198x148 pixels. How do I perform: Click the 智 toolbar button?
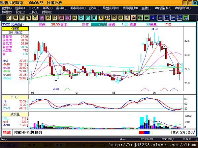coord(74,18)
